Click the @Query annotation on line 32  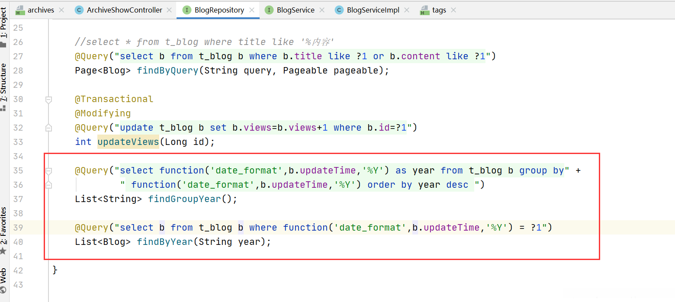[92, 128]
